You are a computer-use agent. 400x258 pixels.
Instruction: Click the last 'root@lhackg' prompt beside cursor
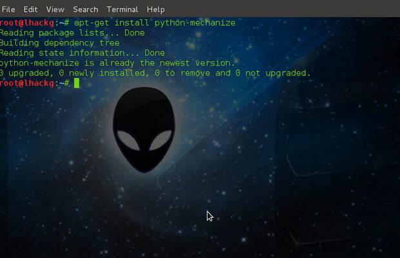[27, 83]
